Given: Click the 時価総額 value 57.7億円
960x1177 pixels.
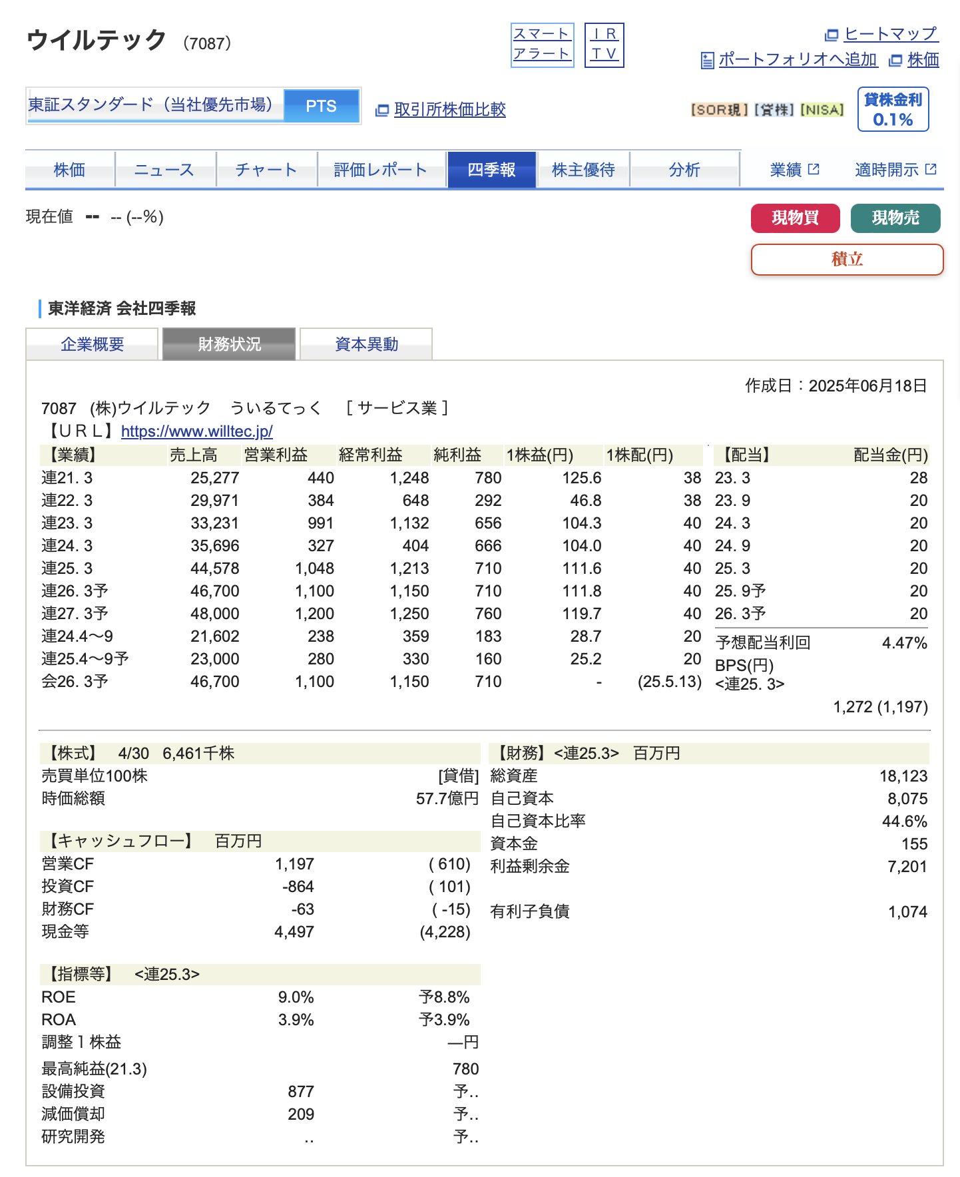Looking at the screenshot, I should pos(447,799).
